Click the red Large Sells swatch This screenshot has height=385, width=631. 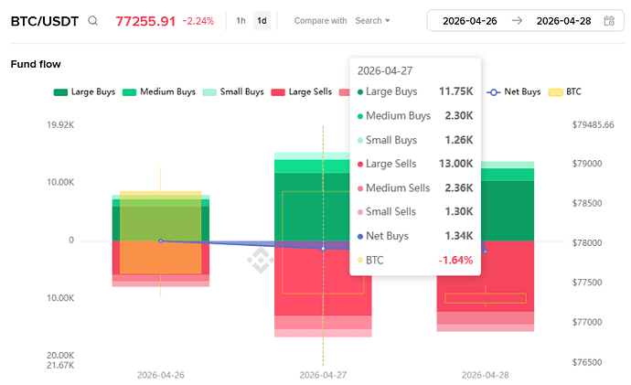pyautogui.click(x=278, y=92)
